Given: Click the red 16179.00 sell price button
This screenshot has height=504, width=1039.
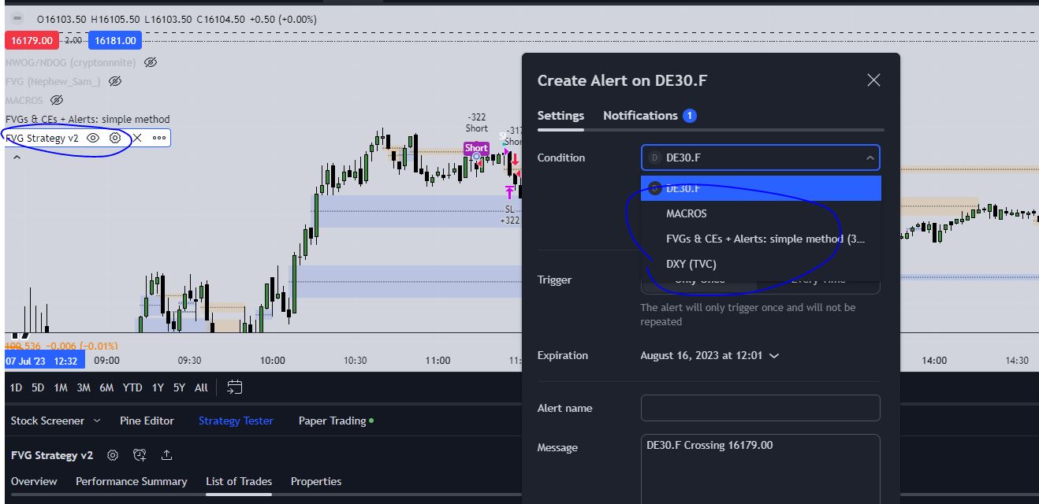Looking at the screenshot, I should tap(32, 40).
